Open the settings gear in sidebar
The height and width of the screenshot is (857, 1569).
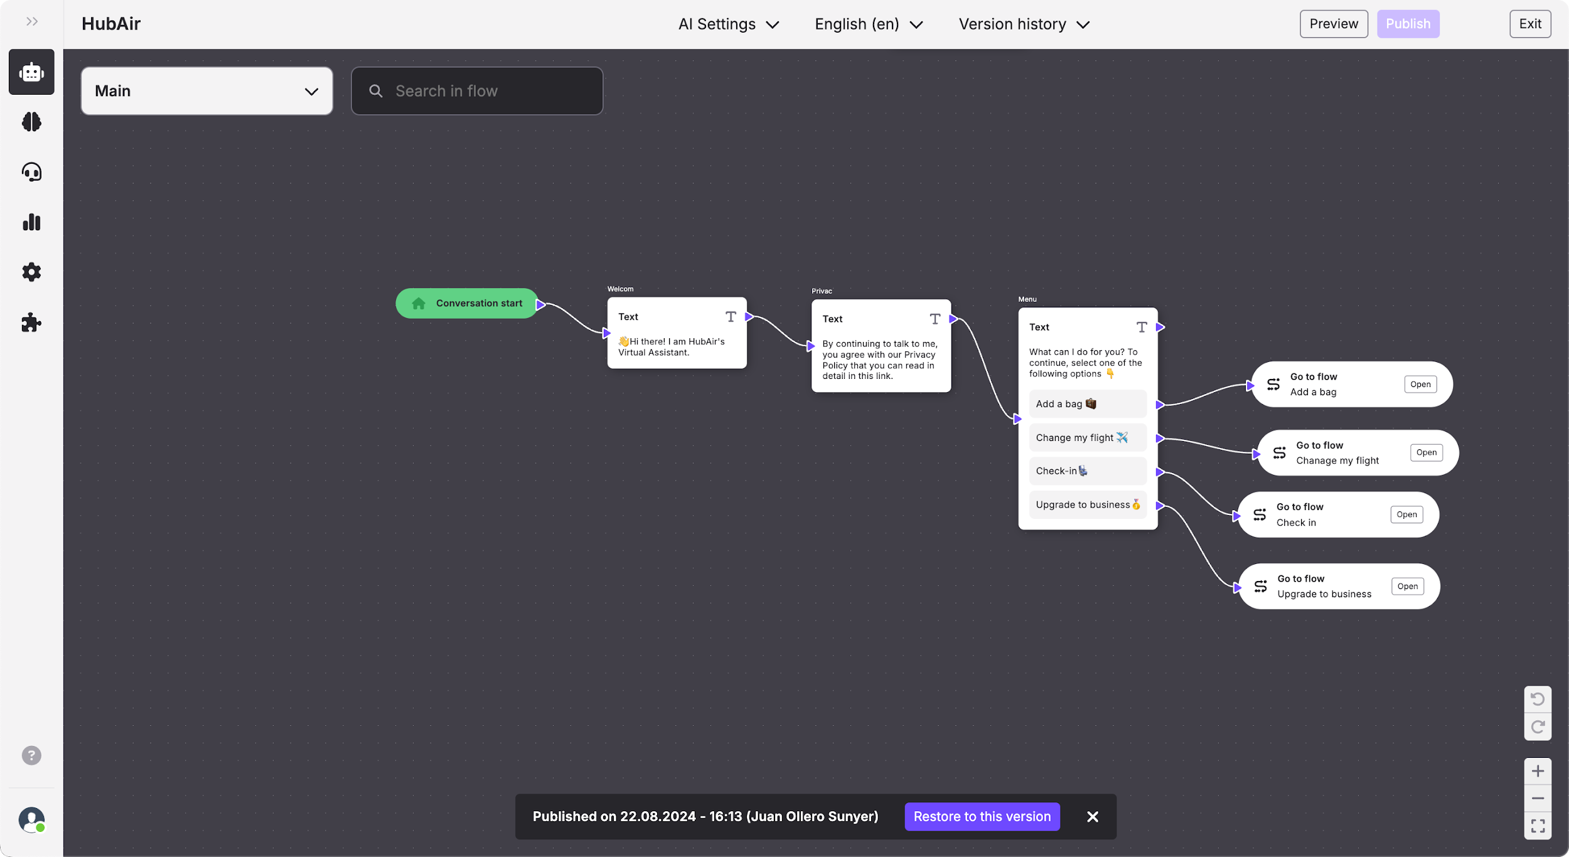[31, 272]
